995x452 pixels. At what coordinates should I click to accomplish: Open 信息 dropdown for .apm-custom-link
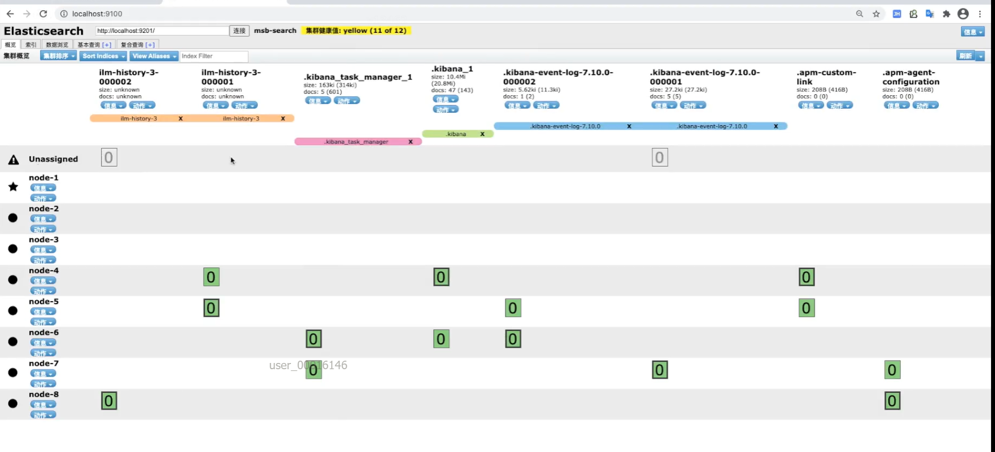(811, 105)
